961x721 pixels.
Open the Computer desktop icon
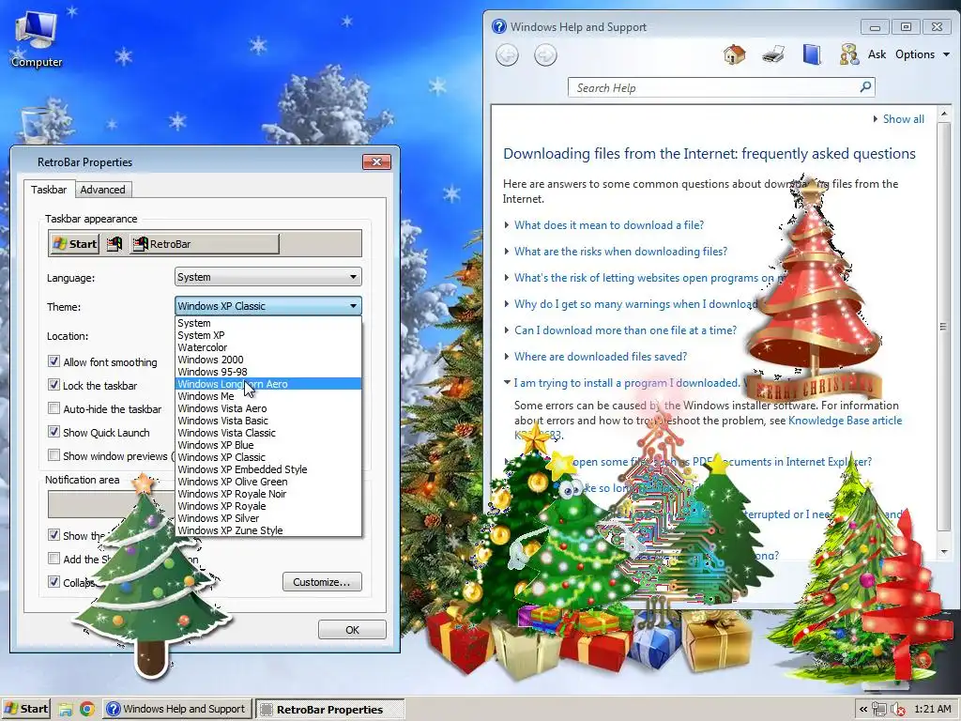(36, 39)
